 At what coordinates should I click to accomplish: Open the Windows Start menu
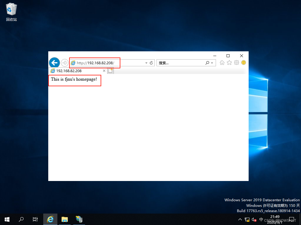[7, 219]
